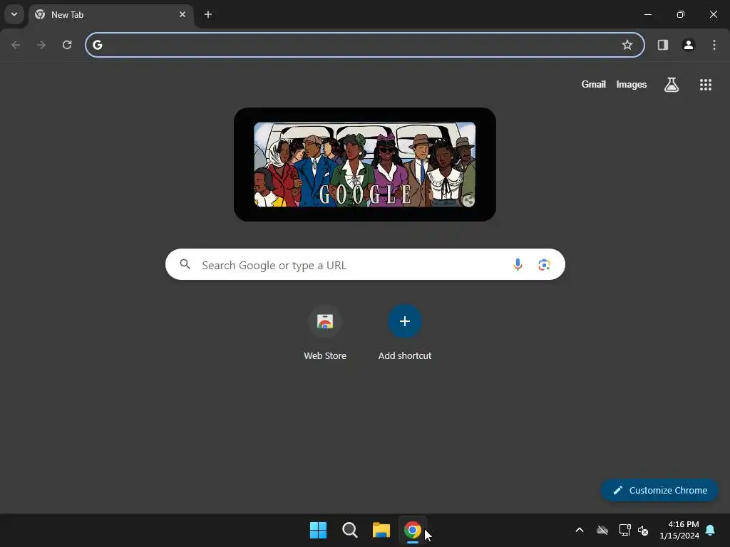This screenshot has width=730, height=547.
Task: Reload the current page
Action: coord(67,45)
